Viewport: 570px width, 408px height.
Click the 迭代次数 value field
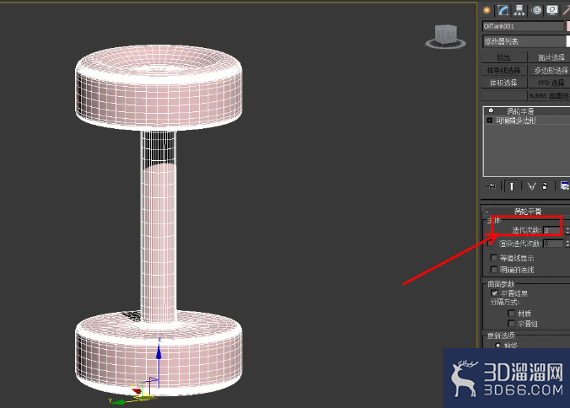(x=553, y=230)
